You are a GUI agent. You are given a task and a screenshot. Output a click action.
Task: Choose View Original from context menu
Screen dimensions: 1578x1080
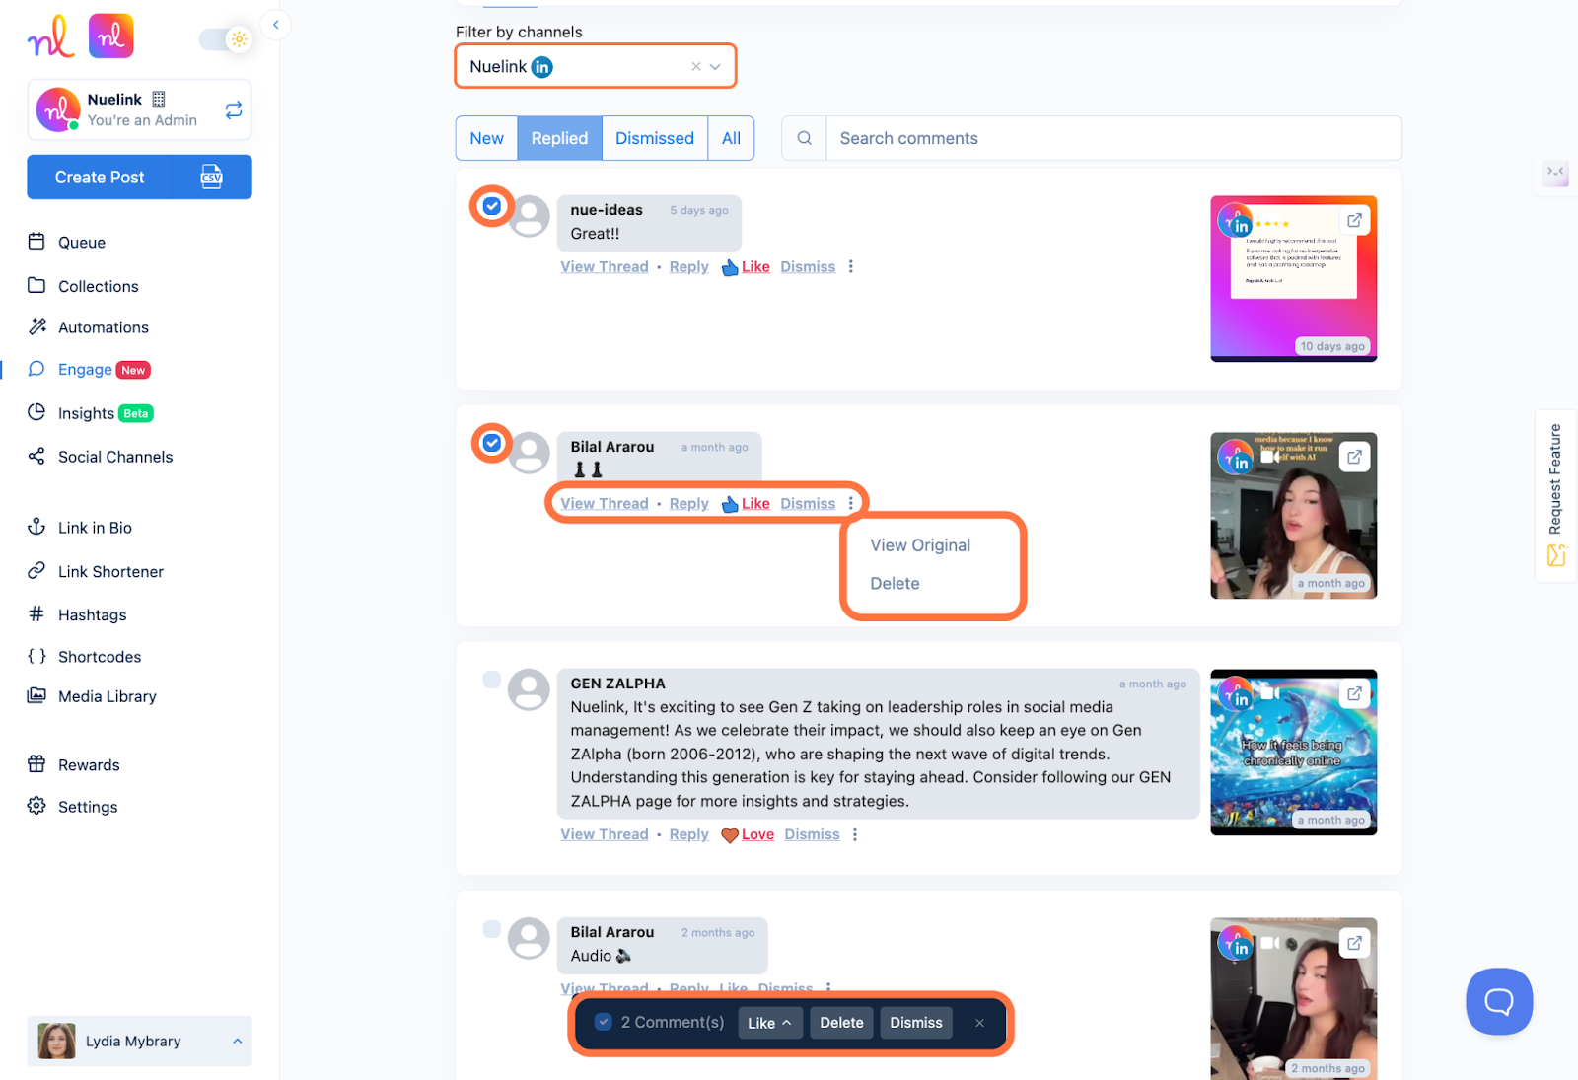pos(920,545)
